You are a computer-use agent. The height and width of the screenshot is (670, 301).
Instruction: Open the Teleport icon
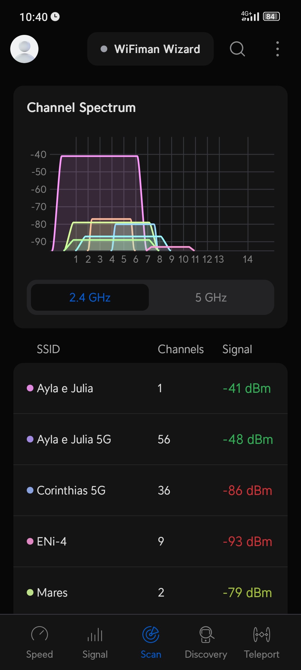pos(262,635)
